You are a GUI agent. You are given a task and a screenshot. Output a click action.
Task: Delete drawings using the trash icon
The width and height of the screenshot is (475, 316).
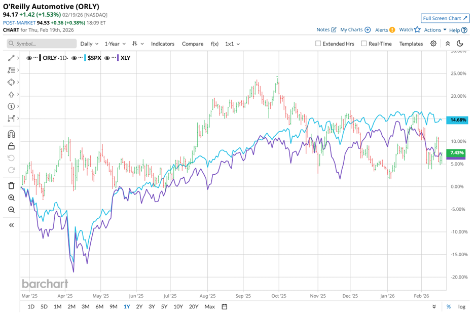[x=10, y=186]
